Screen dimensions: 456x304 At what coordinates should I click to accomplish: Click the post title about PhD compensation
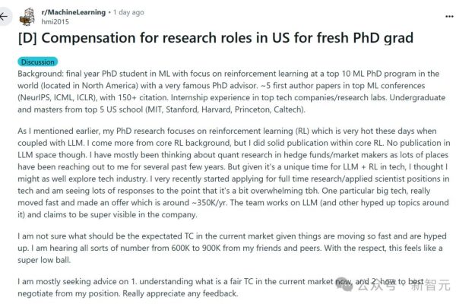point(216,38)
